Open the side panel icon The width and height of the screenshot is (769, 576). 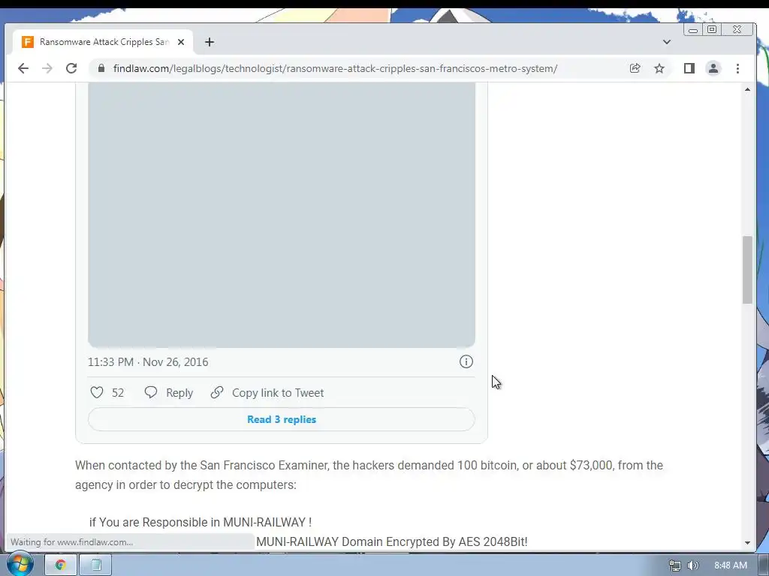tap(689, 68)
